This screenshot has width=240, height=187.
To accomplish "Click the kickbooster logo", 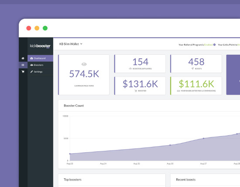I will [40, 46].
